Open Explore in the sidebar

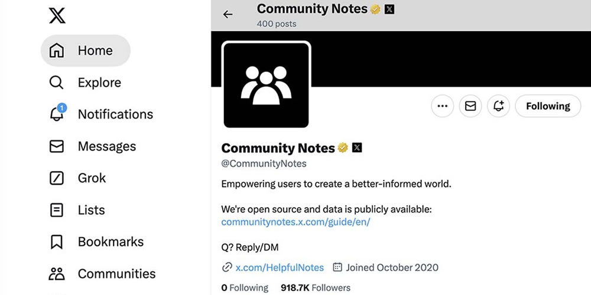point(85,83)
